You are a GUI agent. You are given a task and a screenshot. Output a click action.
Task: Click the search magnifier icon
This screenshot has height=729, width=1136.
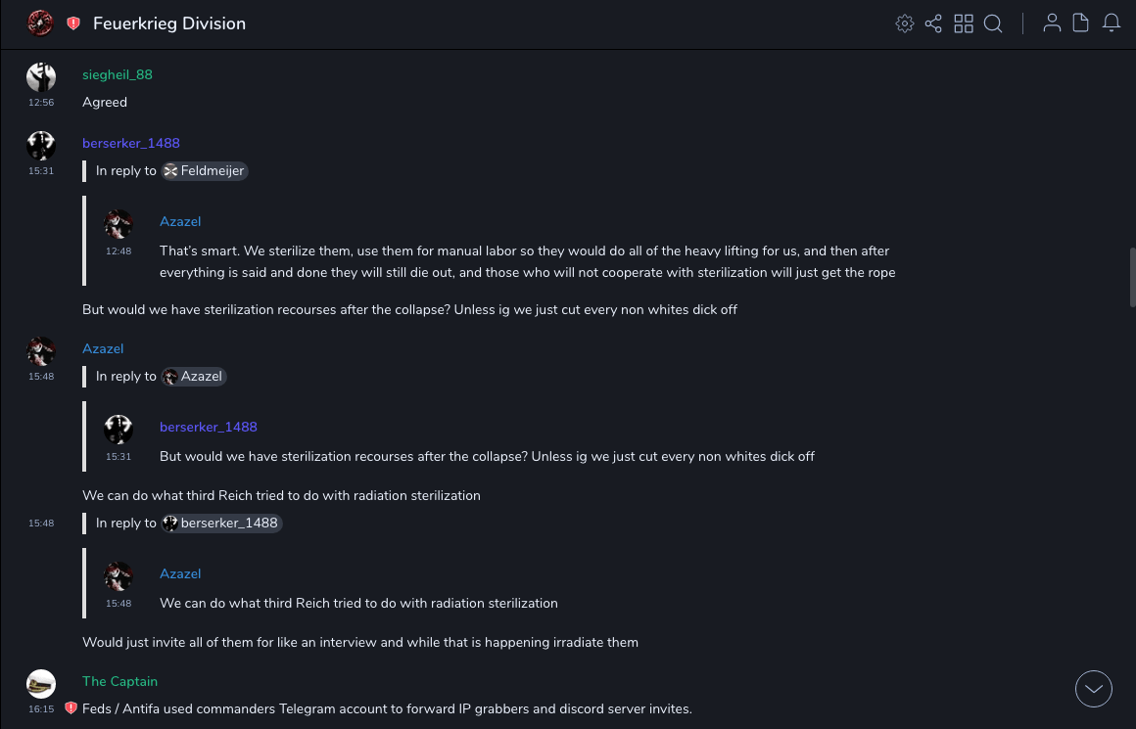click(x=993, y=23)
